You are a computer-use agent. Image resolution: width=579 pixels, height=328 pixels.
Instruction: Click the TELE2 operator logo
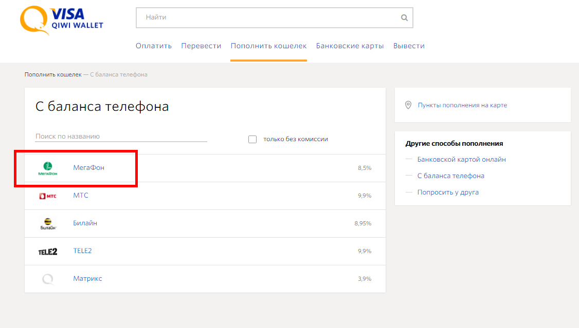[x=48, y=252]
